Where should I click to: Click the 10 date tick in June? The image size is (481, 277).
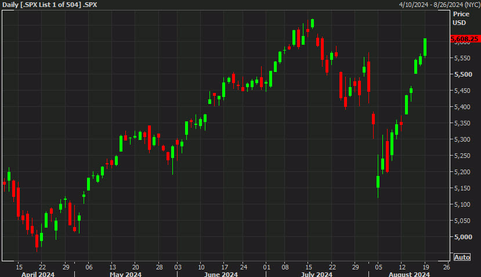201,267
